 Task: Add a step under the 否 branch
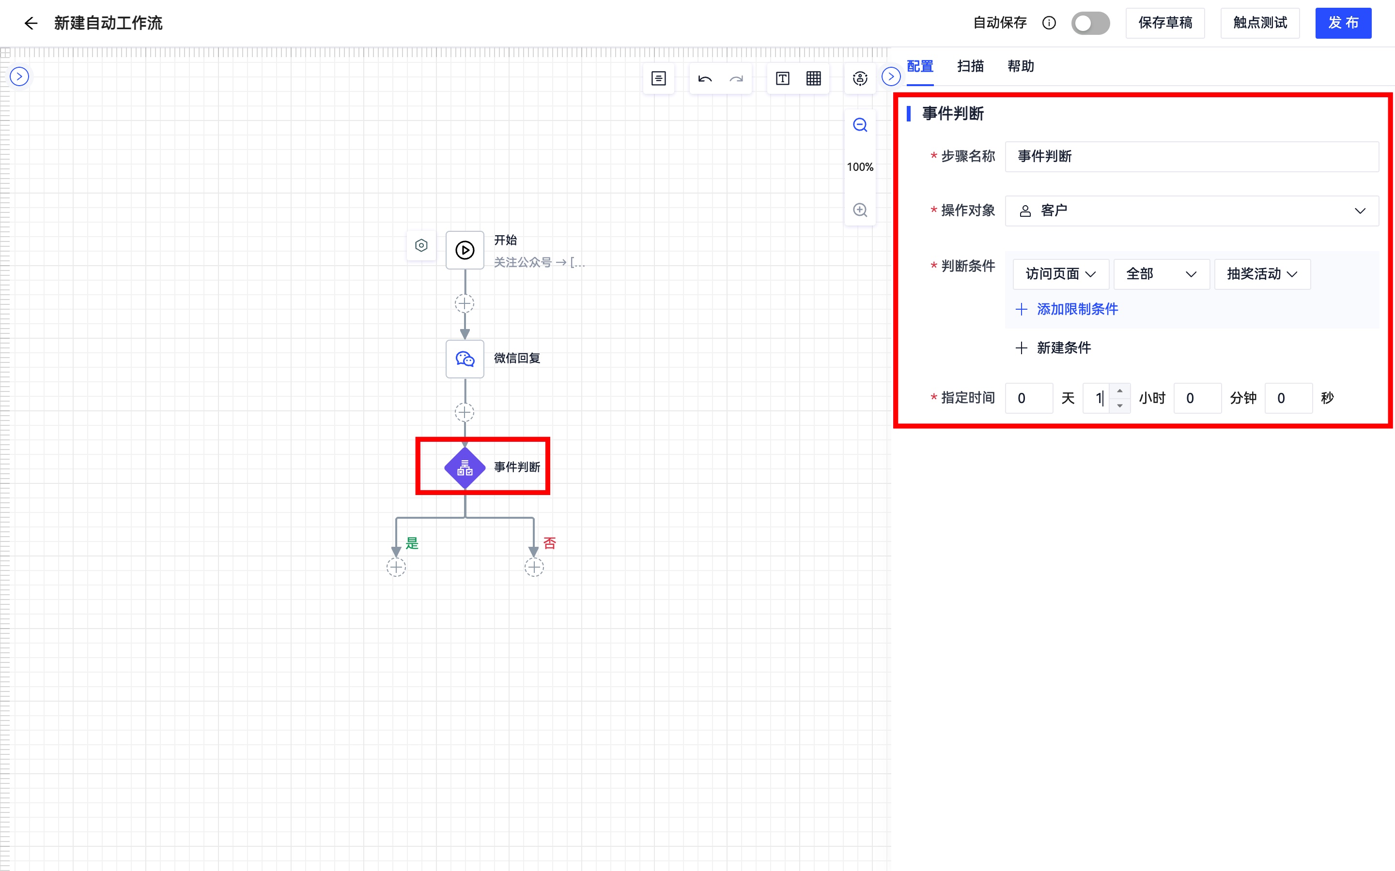(x=534, y=568)
